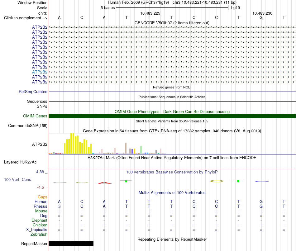Click the Elephant species label
Viewport: 296px width, 251px height.
(x=40, y=220)
